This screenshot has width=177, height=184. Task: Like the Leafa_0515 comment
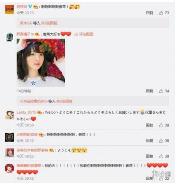point(161,125)
